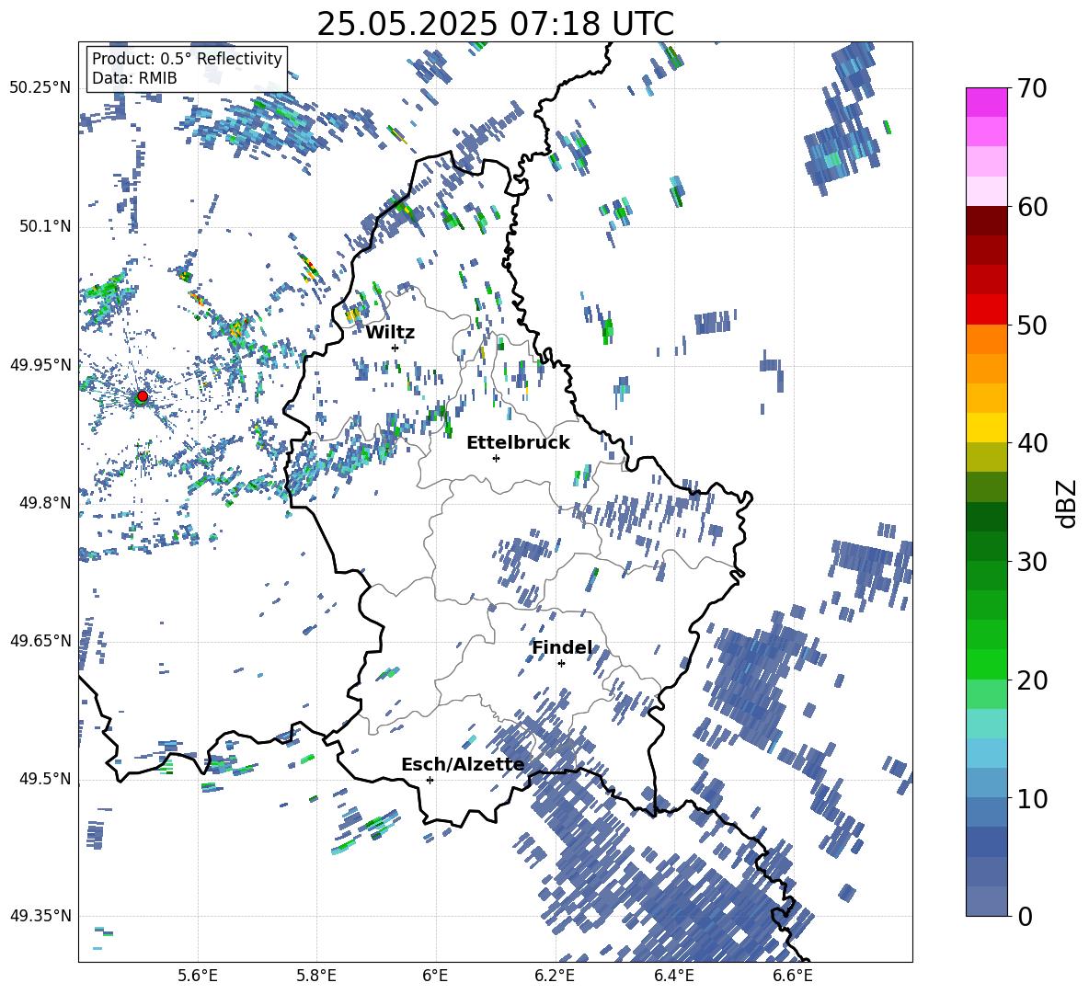Click the yellow 40 dBZ colorbar swatch
This screenshot has height=994, width=1089.
pos(986,428)
